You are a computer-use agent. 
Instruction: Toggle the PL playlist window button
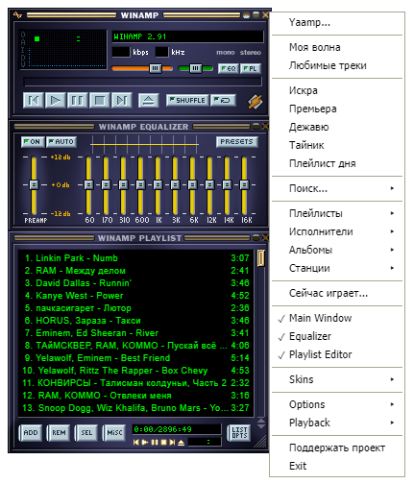[251, 68]
